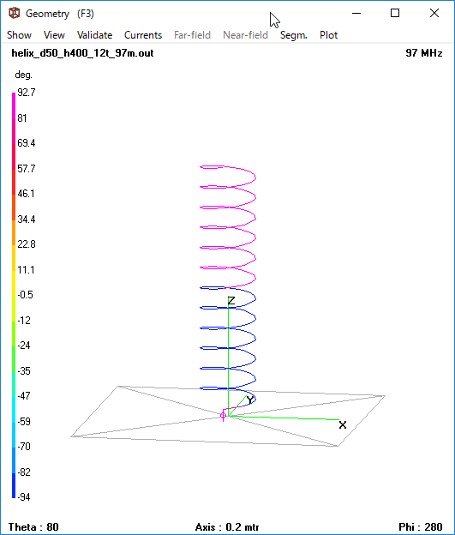Click the 22.8 scale value
Image resolution: width=455 pixels, height=535 pixels.
point(27,244)
